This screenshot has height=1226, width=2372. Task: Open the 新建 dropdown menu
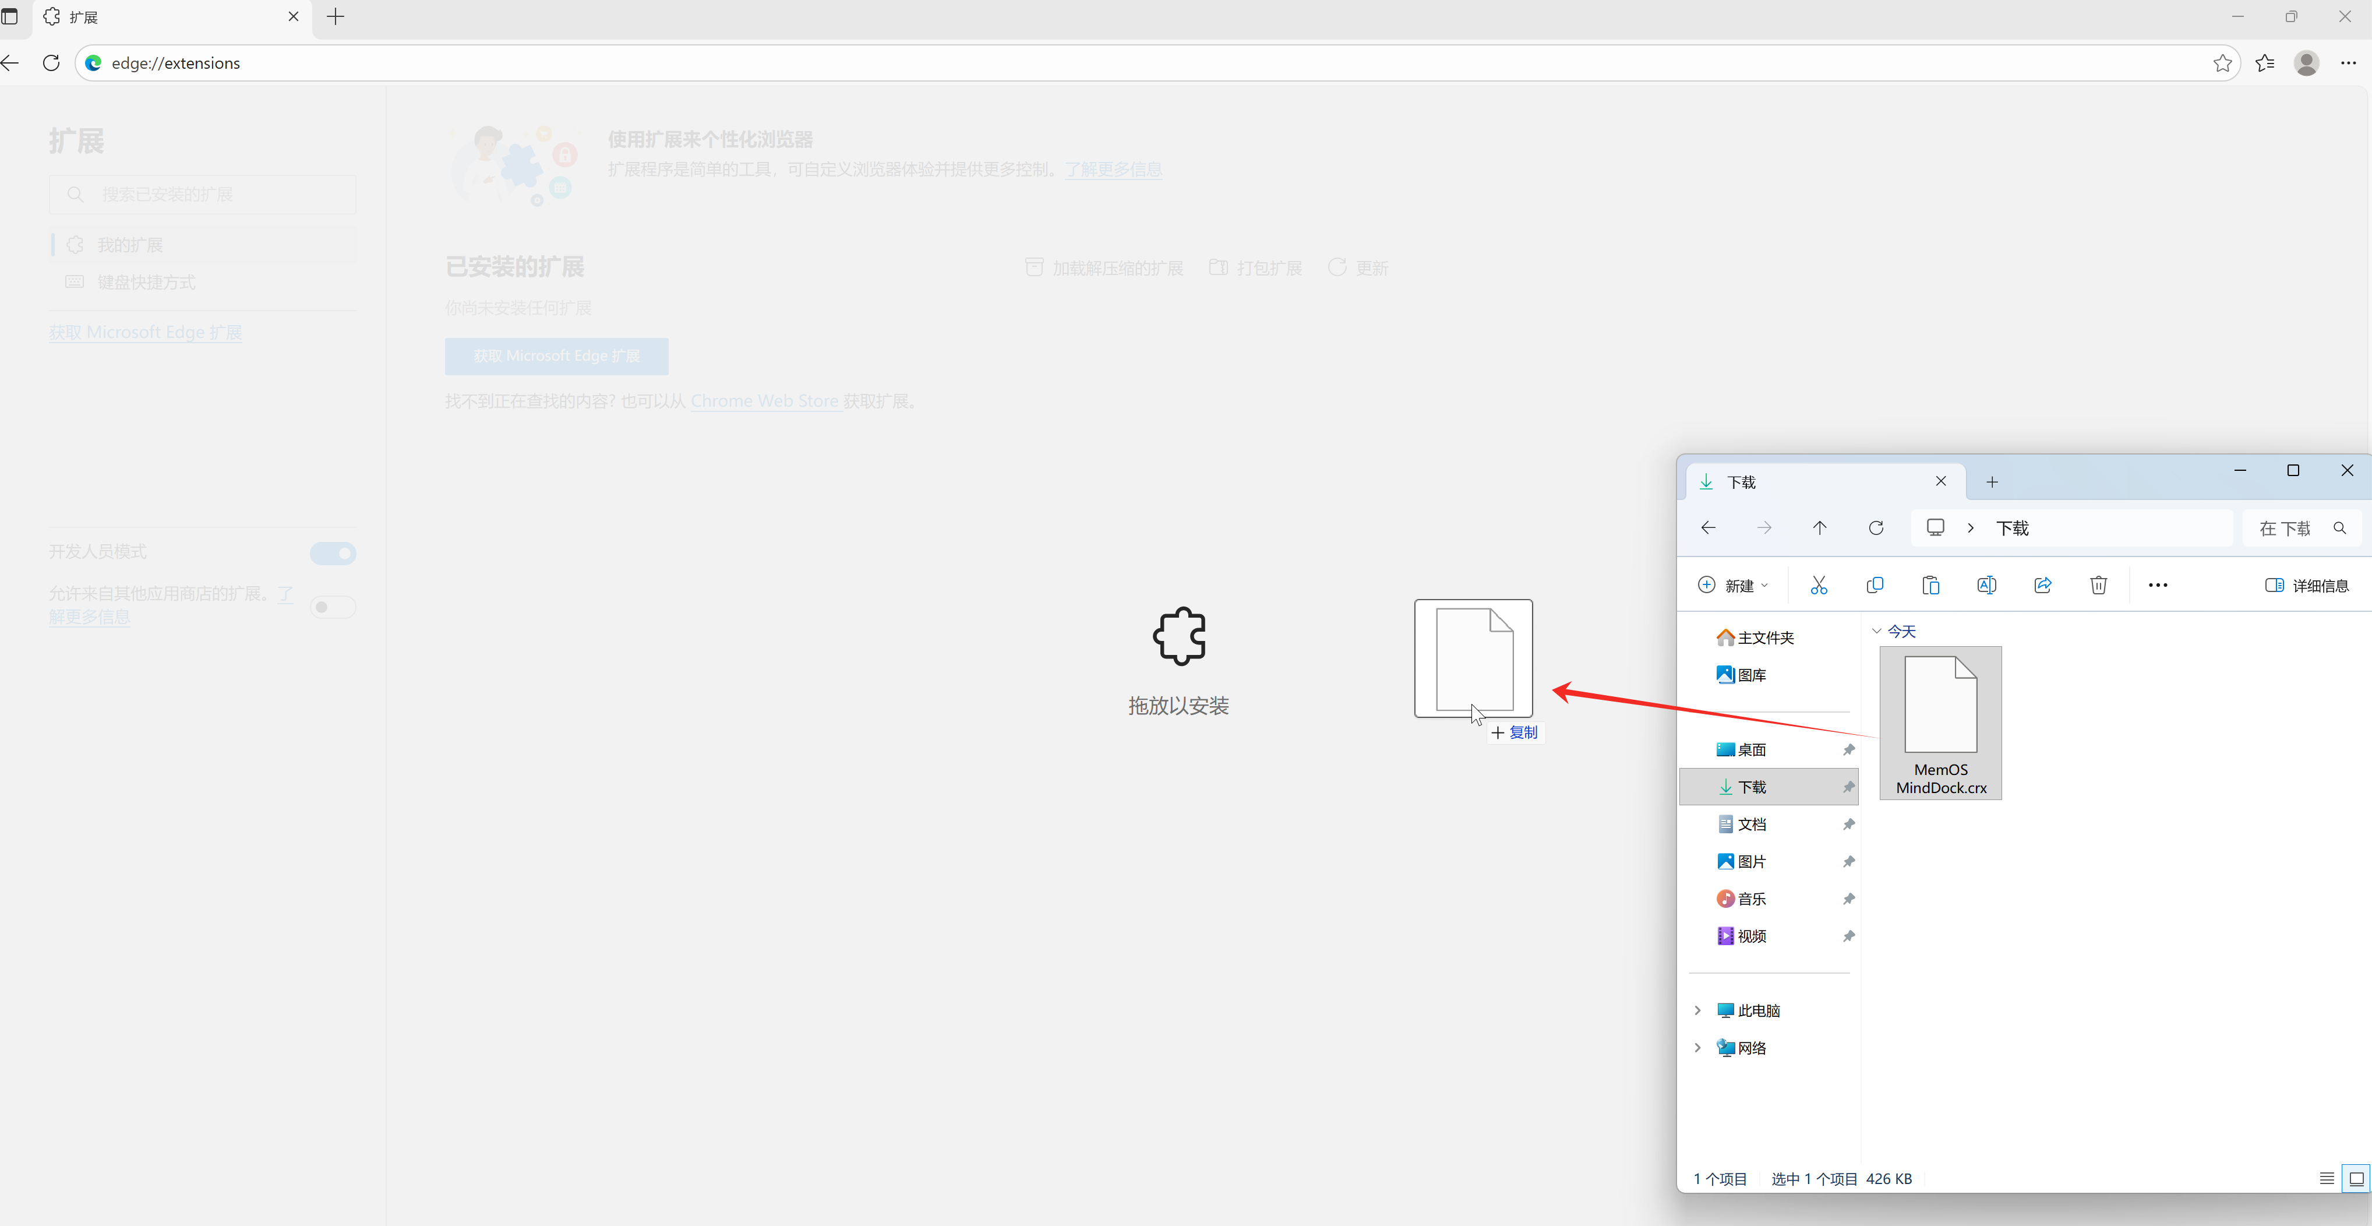(x=1733, y=585)
